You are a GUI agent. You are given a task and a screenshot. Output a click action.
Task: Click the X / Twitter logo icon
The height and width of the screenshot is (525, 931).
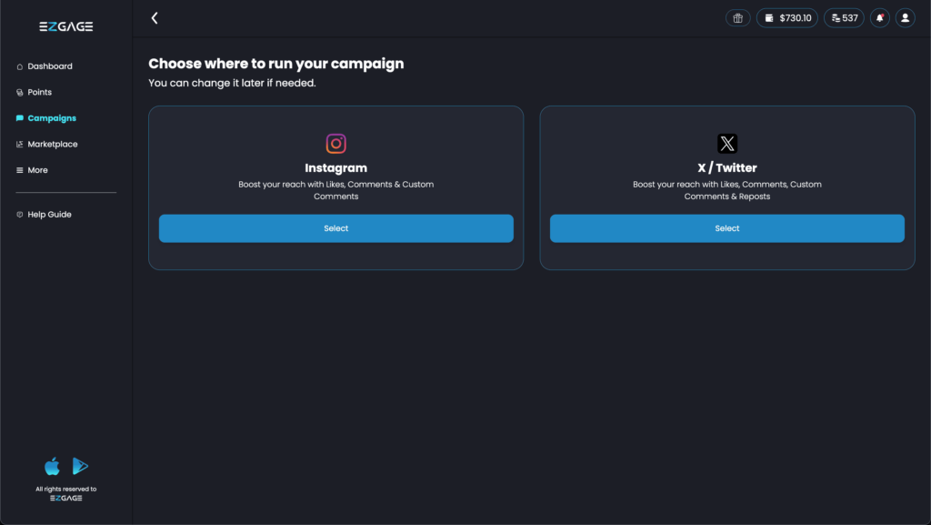coord(727,144)
